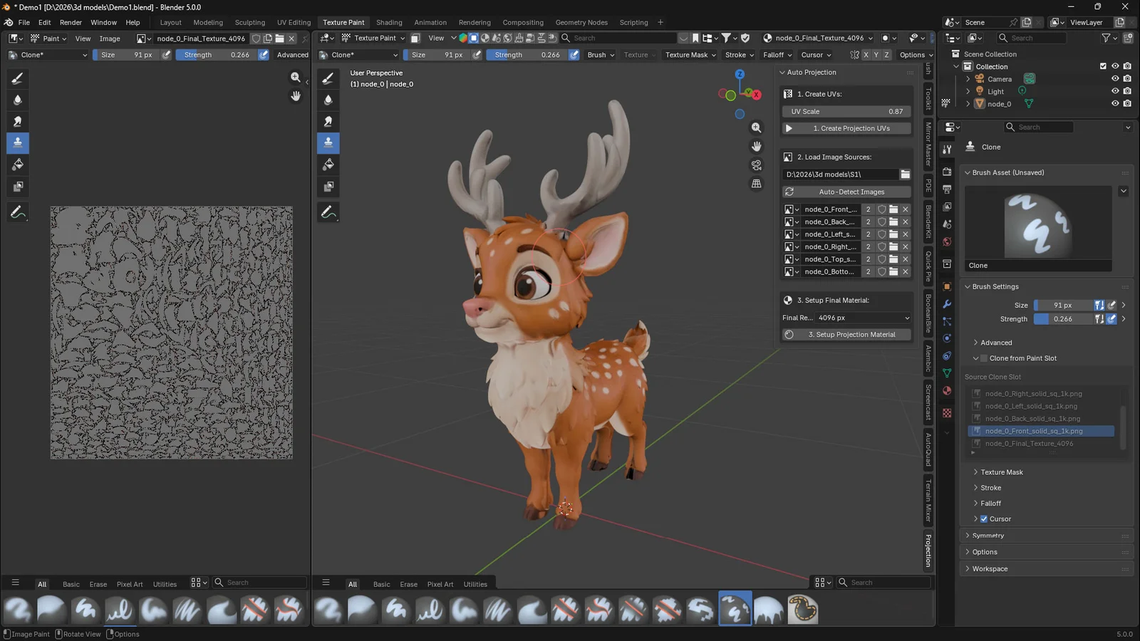Open the Modifier properties tab
The image size is (1140, 641).
[x=947, y=304]
